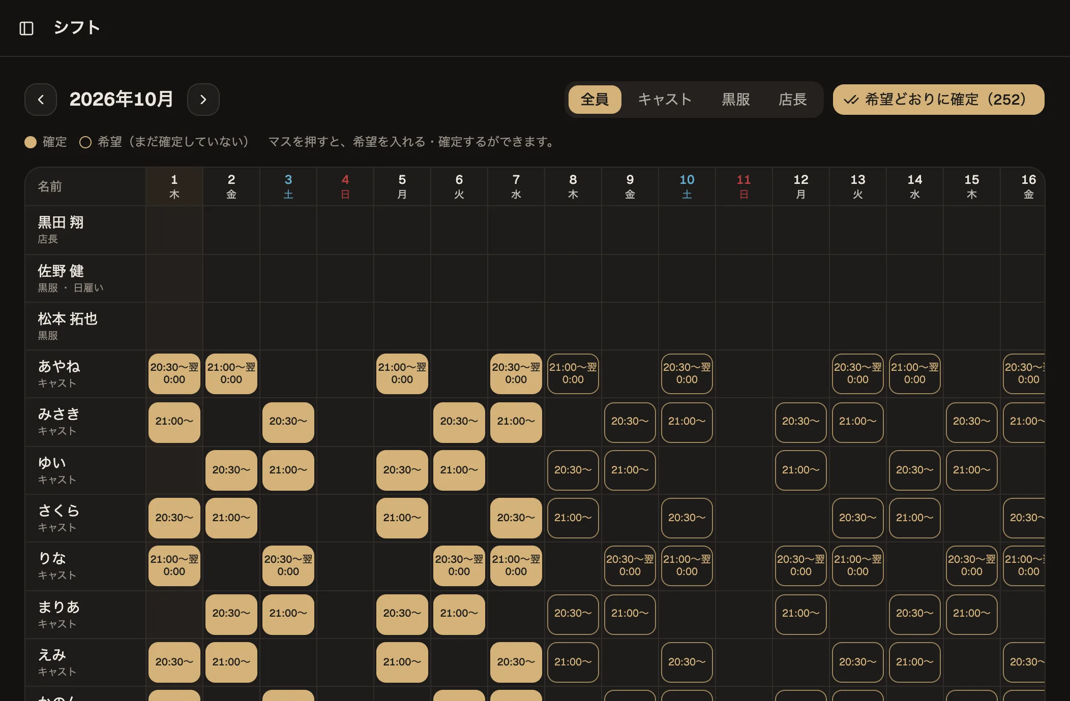Viewport: 1070px width, 701px height.
Task: Switch to the 黒服 filter tab
Action: [736, 100]
